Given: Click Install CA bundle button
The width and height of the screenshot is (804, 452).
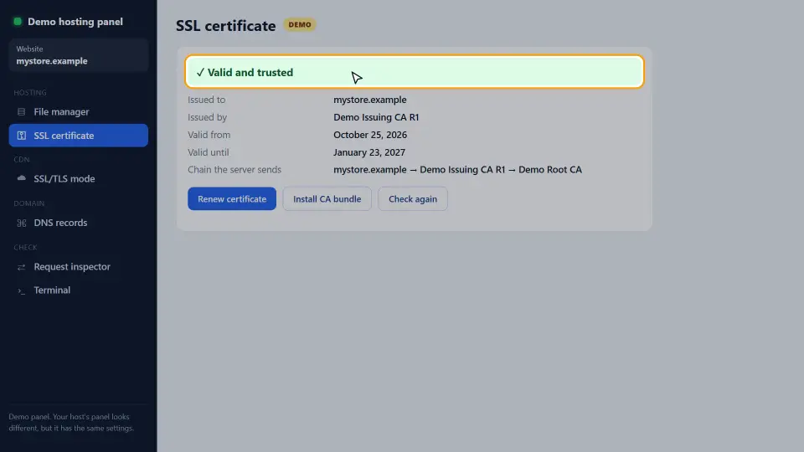Looking at the screenshot, I should click(327, 199).
